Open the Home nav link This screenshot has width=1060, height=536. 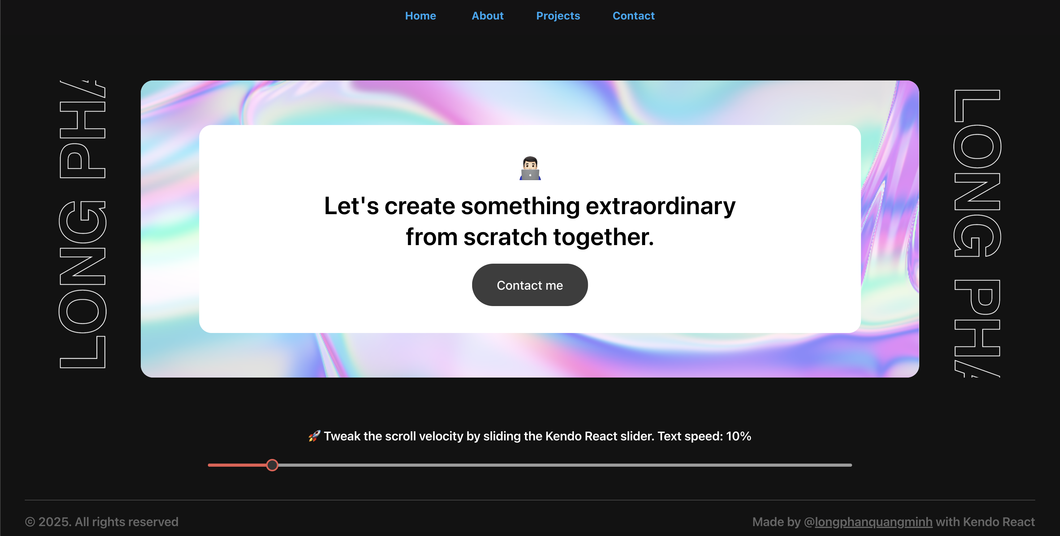coord(420,16)
